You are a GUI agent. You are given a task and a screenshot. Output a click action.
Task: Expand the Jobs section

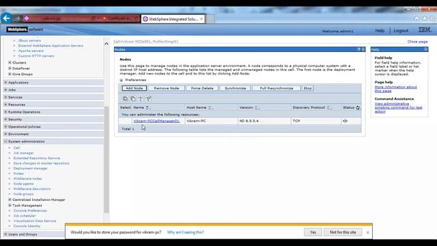(x=5, y=90)
